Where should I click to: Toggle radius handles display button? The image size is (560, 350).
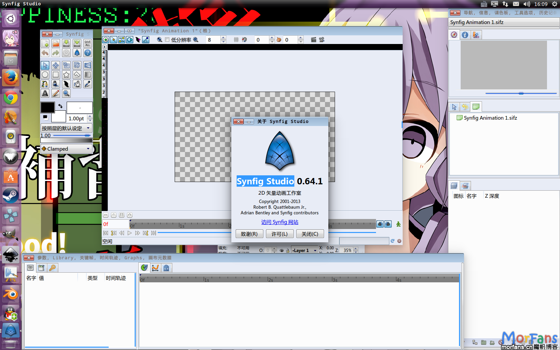(130, 40)
